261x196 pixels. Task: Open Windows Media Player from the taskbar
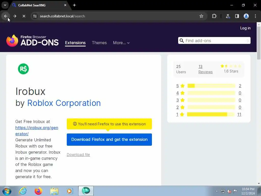70,191
